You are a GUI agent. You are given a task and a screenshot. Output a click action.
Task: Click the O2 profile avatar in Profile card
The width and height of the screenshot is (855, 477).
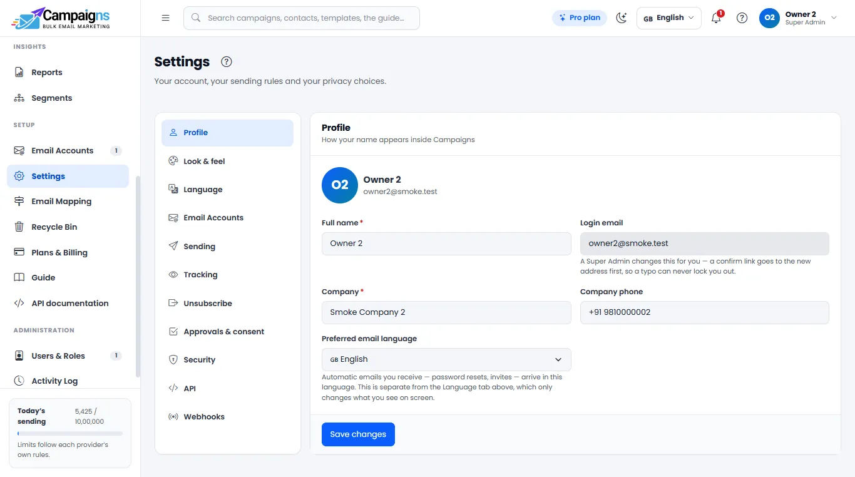pyautogui.click(x=340, y=185)
